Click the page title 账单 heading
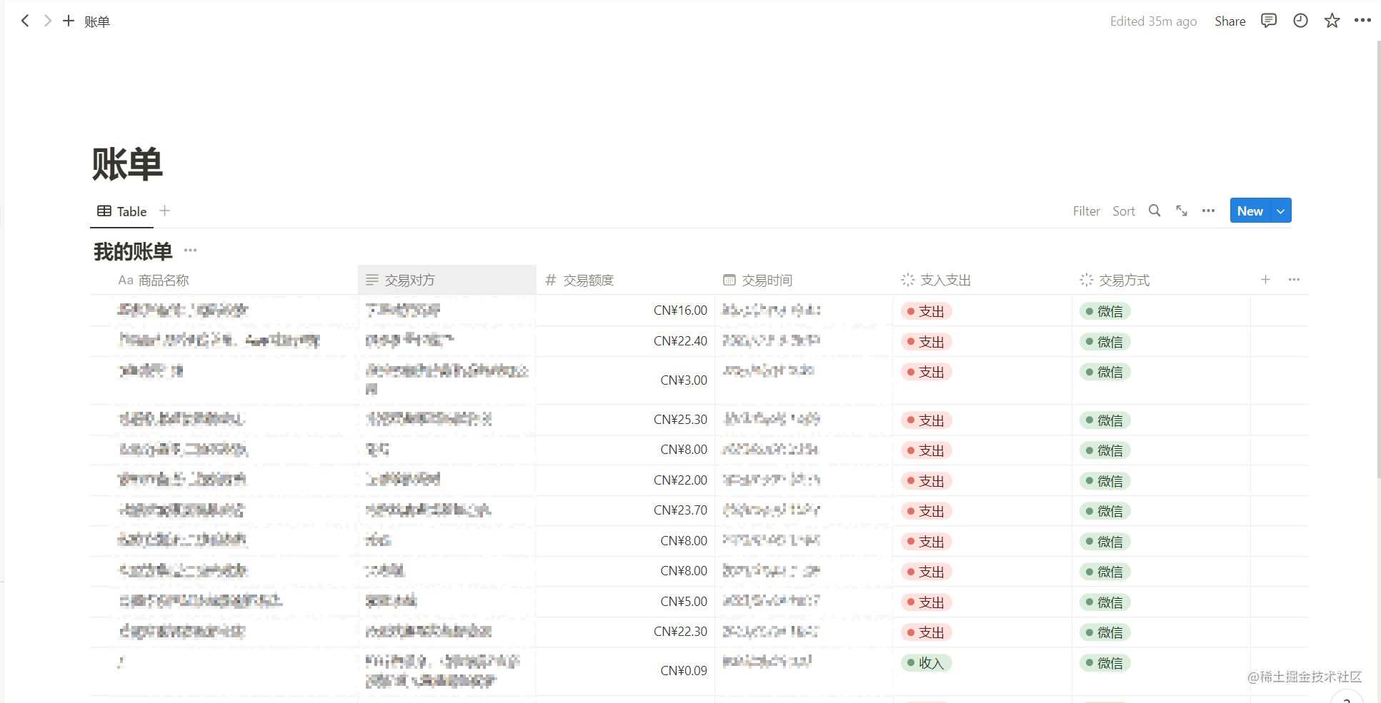This screenshot has height=703, width=1381. pos(127,164)
